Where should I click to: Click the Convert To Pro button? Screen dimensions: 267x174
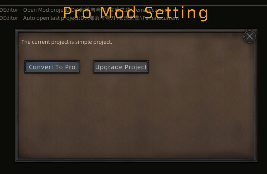click(x=52, y=67)
